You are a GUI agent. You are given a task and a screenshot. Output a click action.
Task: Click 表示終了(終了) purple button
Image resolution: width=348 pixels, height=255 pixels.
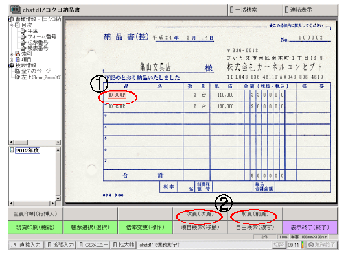[x=310, y=227]
